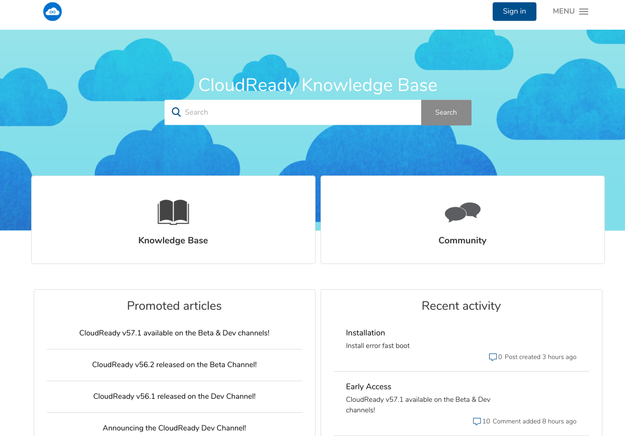Open the MENU navigation dropdown

(570, 11)
